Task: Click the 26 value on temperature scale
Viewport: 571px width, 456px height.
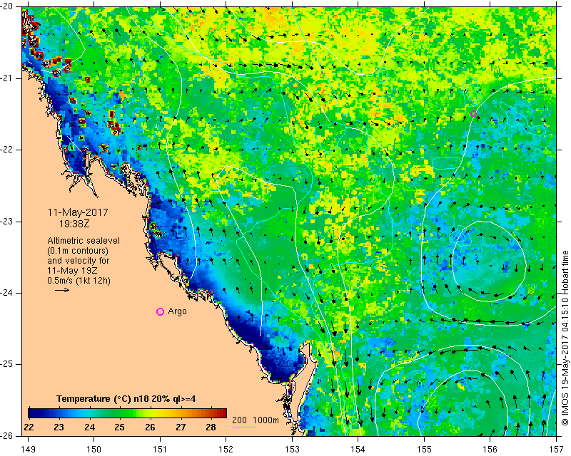Action: [150, 427]
